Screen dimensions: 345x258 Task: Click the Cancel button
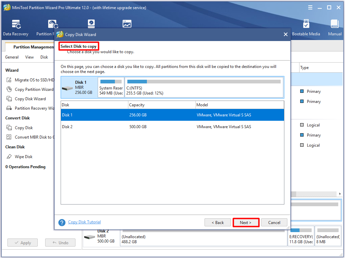tap(274, 222)
